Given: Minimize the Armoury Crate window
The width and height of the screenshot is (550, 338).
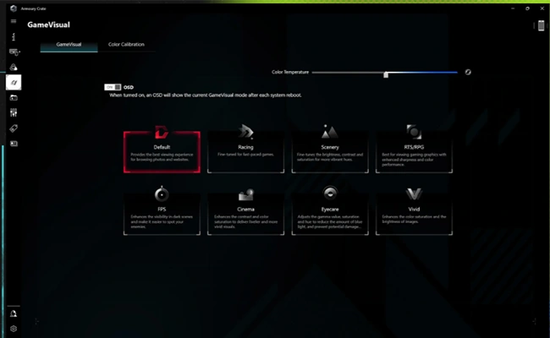Looking at the screenshot, I should click(x=513, y=8).
